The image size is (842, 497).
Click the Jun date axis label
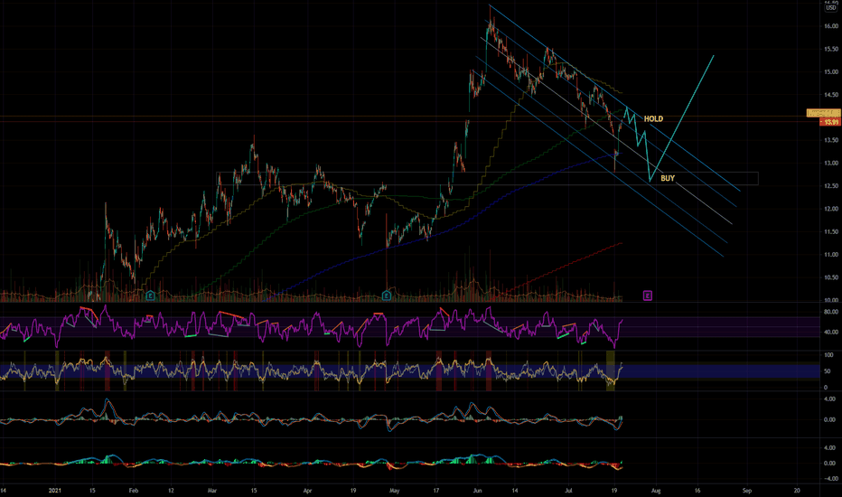coord(477,490)
